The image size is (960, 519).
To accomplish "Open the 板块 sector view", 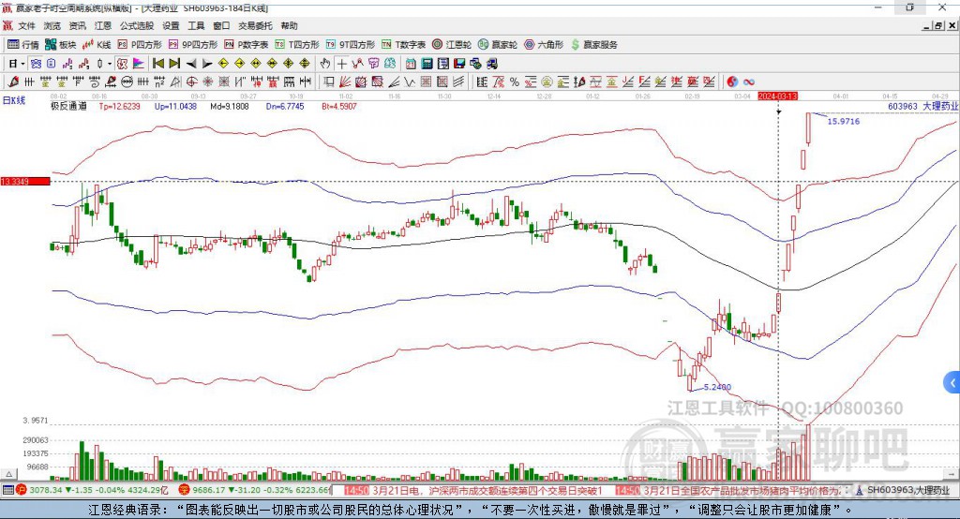I will point(60,45).
